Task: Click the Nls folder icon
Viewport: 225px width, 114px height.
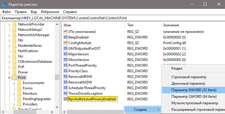Action: (x=14, y=40)
